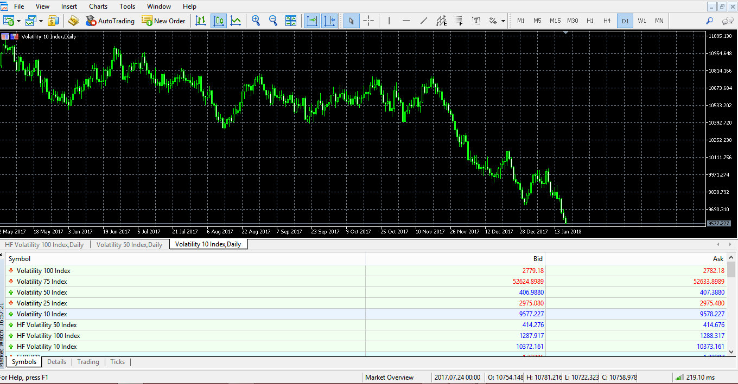Select the cursor arrow tool

pos(351,21)
